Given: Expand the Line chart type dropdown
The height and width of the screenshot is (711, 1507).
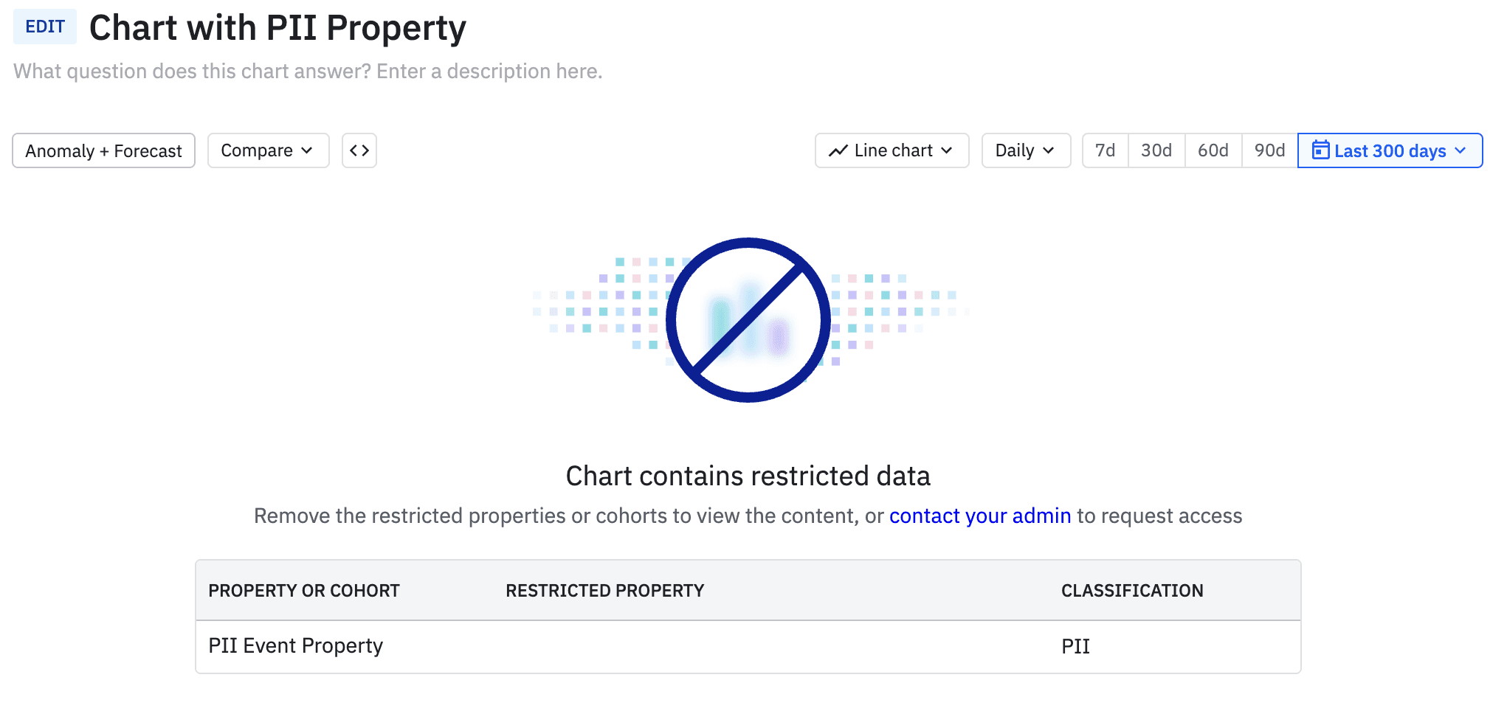Looking at the screenshot, I should pos(892,150).
